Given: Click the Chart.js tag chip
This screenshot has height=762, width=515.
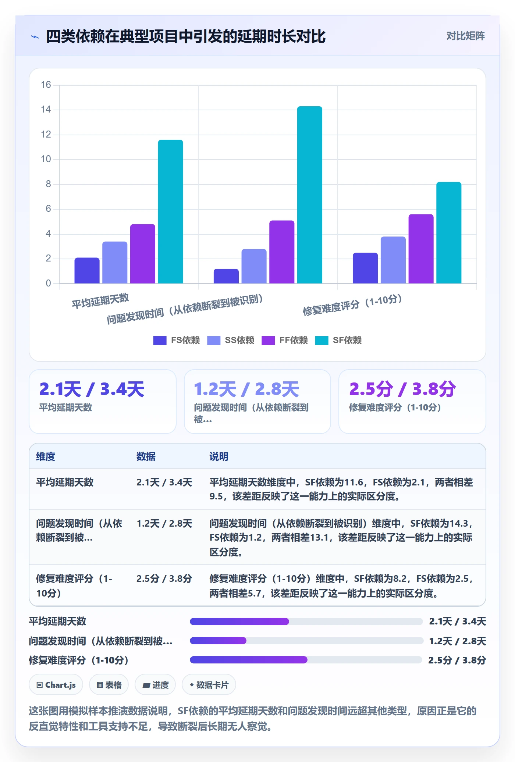Looking at the screenshot, I should click(56, 685).
